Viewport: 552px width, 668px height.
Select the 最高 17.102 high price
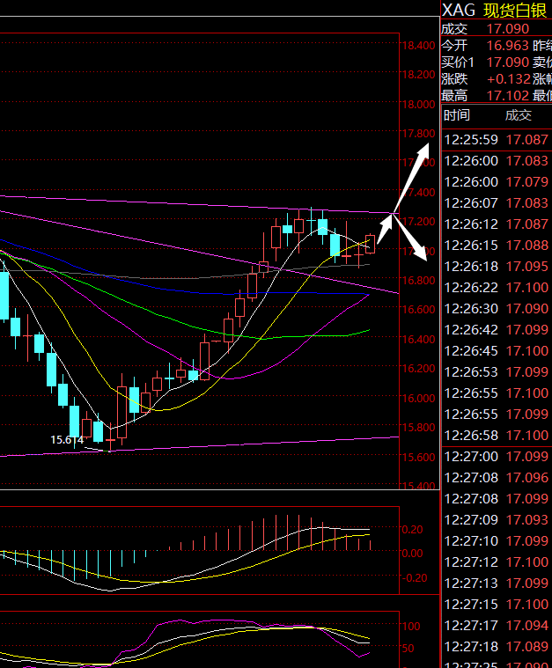485,95
